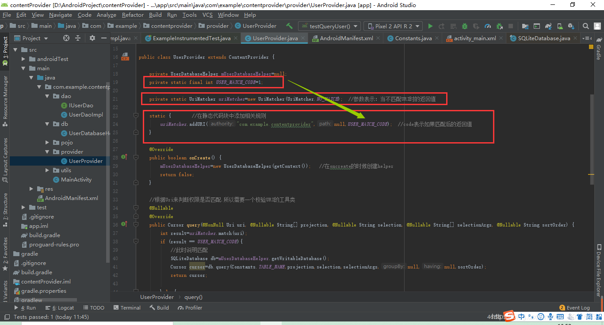Click the Make Project hammer icon
This screenshot has height=325, width=604.
(x=289, y=26)
